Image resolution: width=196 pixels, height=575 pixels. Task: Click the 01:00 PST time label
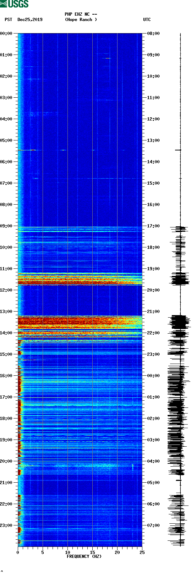[6, 55]
